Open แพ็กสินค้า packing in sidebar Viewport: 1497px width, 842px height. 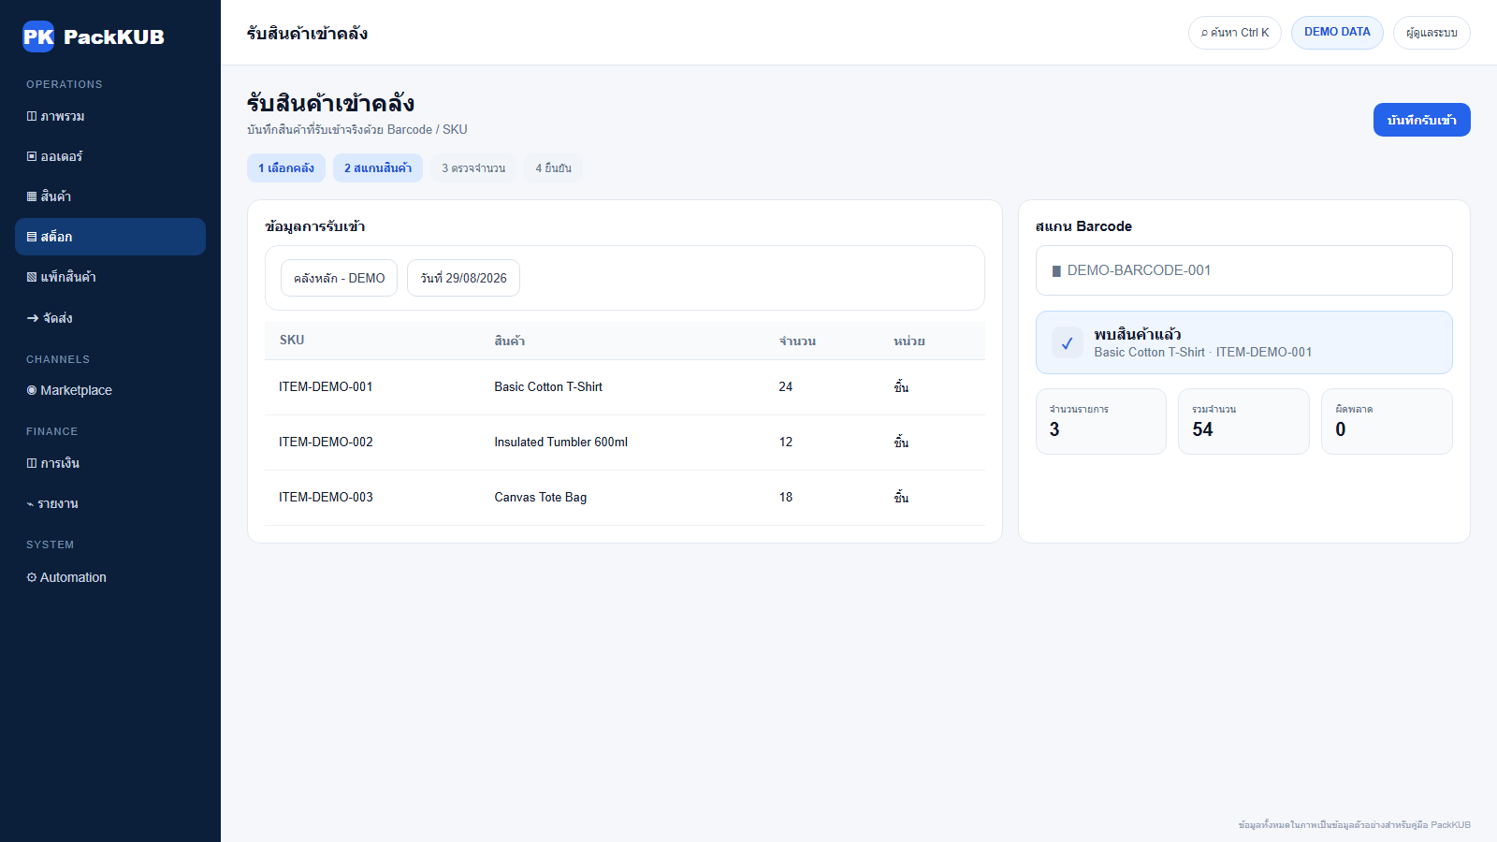(110, 277)
